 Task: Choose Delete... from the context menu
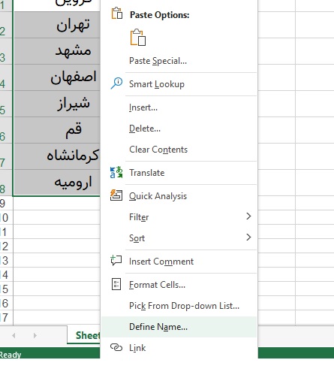(x=179, y=129)
